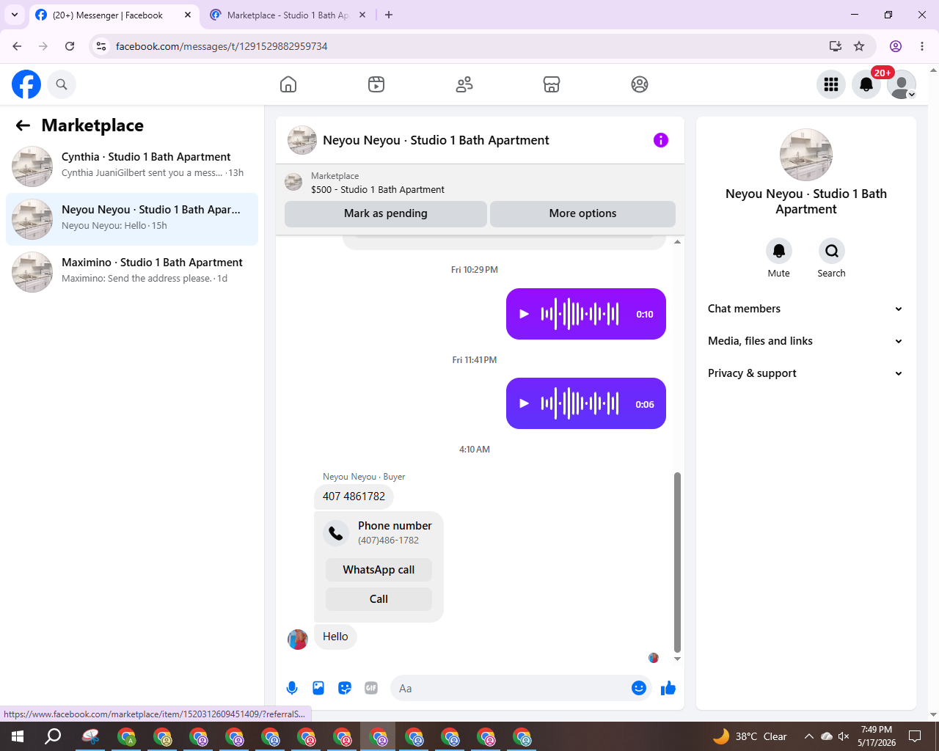Open the tab search dropdown arrow

point(15,15)
